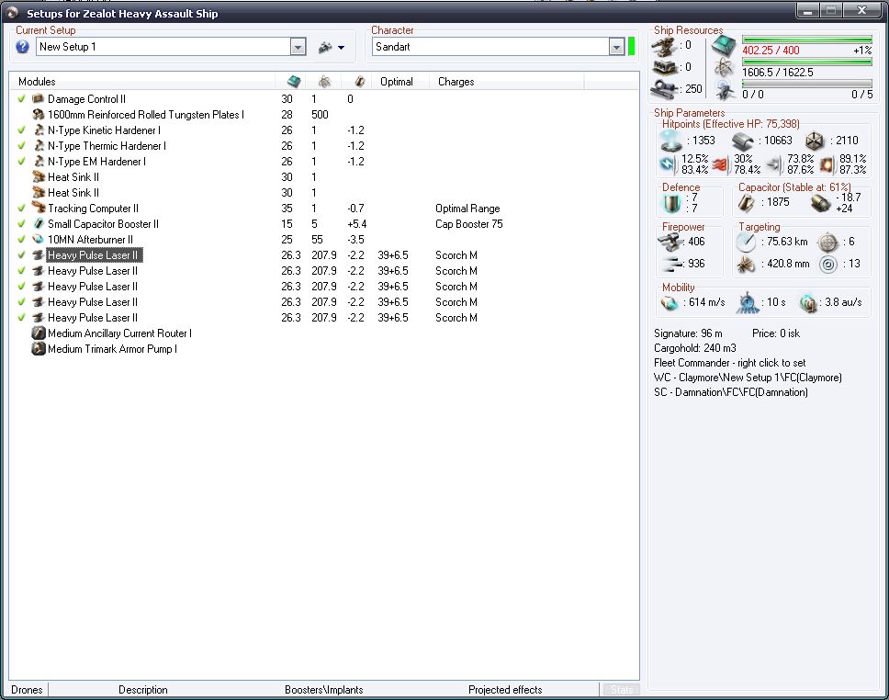
Task: Click the N-Type Kinetic Hardener I icon
Action: (x=38, y=130)
